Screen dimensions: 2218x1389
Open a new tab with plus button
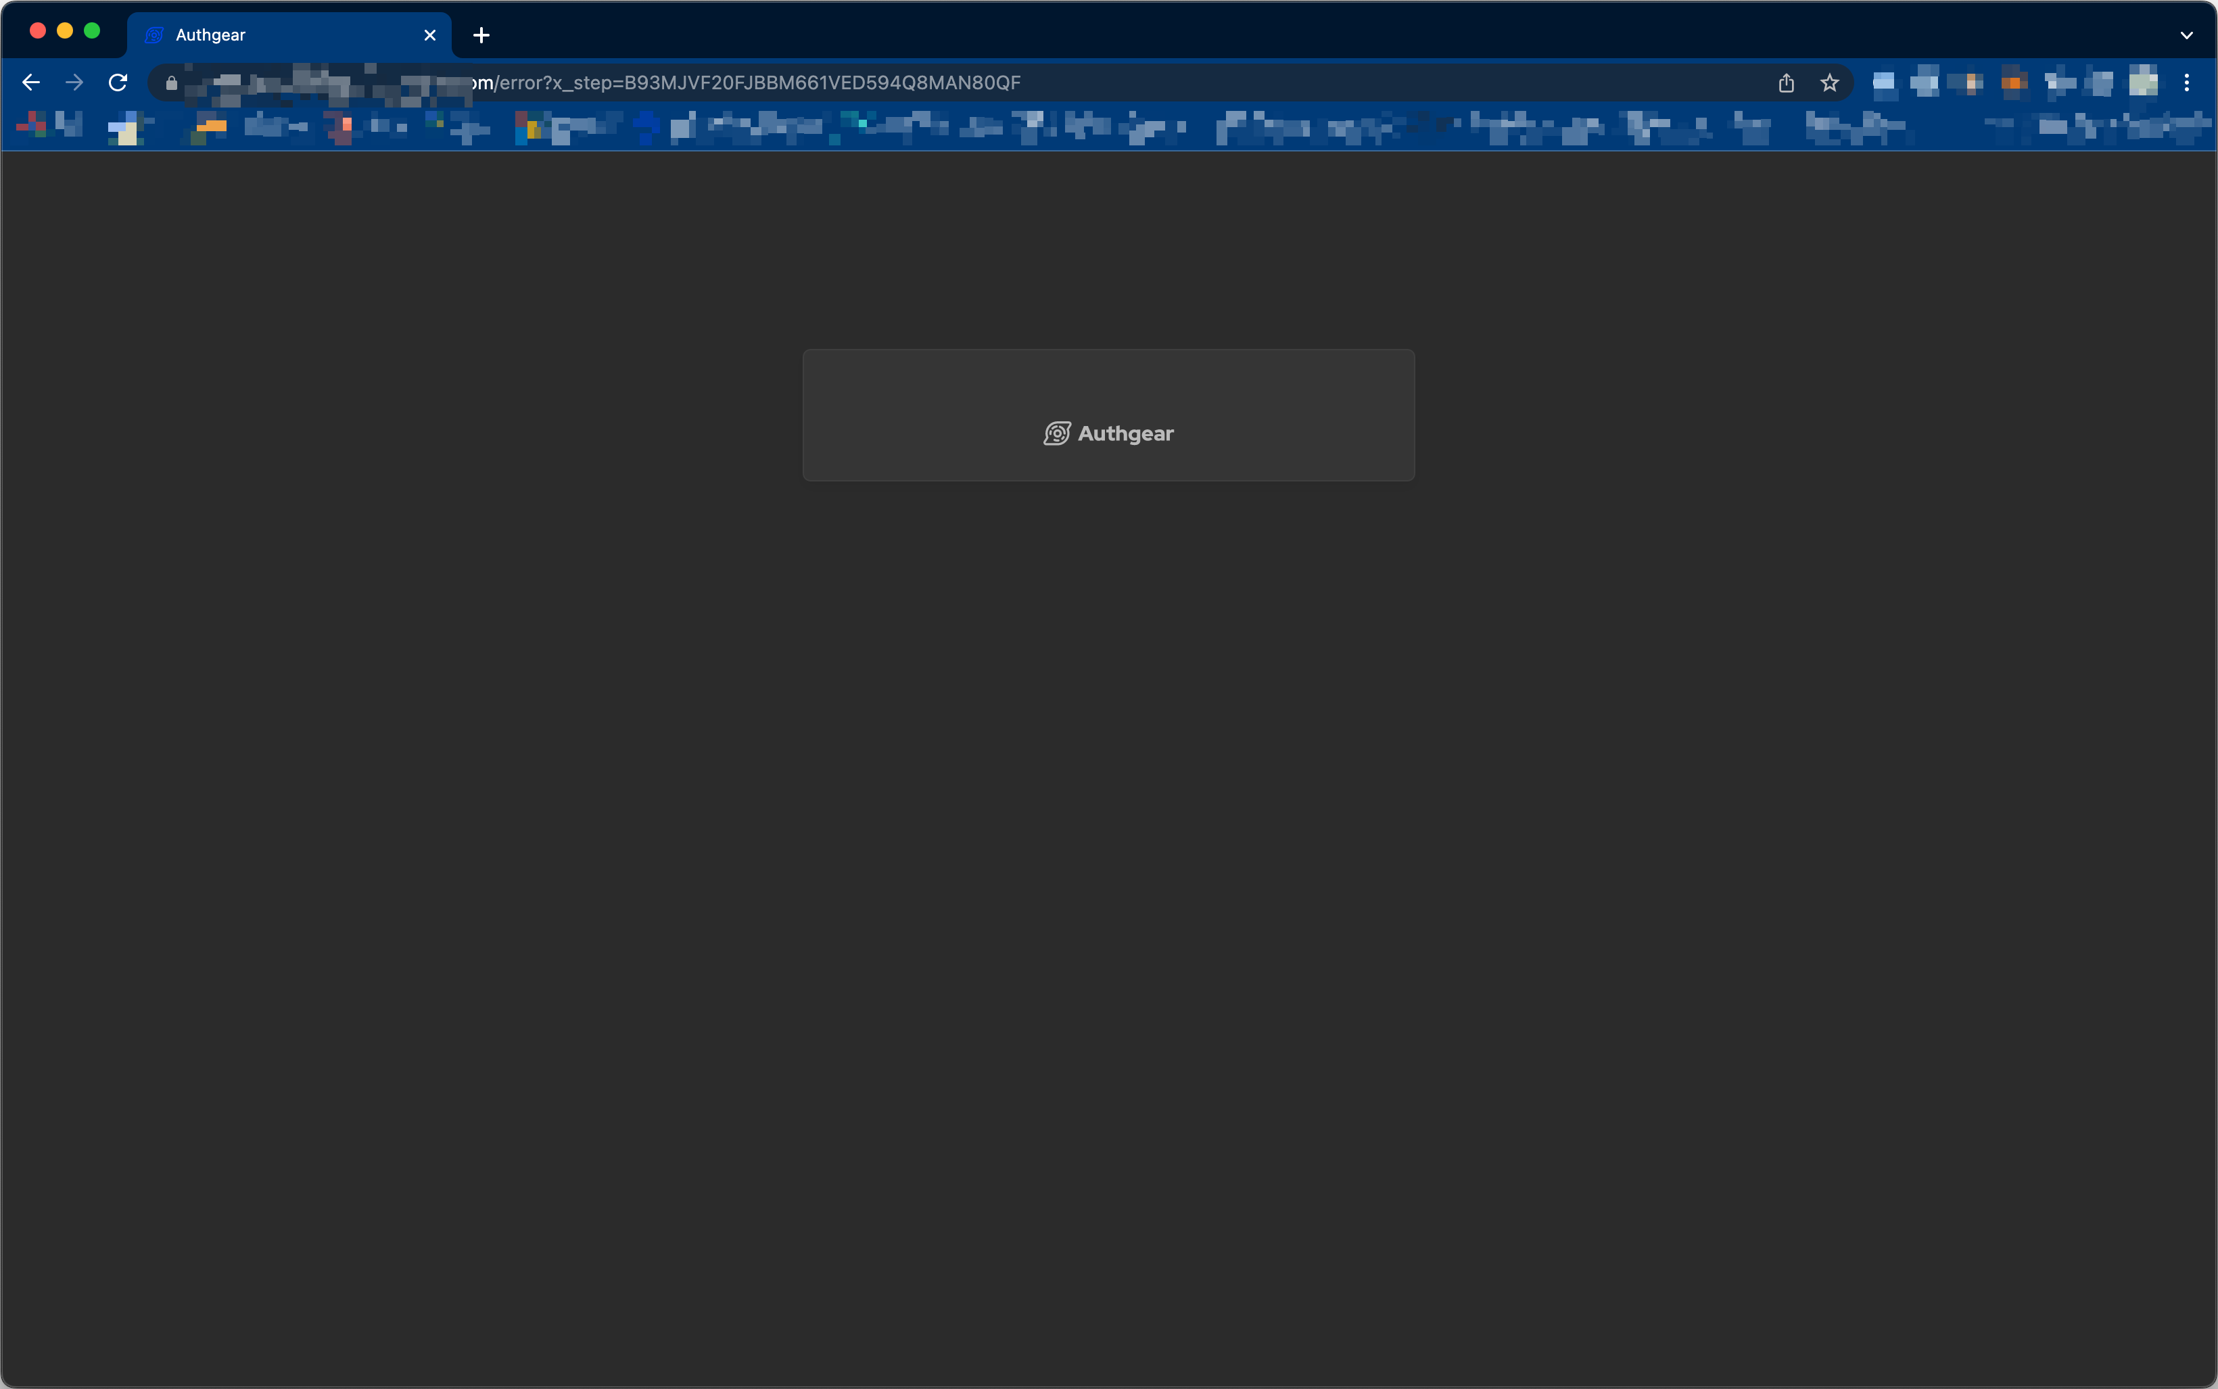(x=481, y=35)
